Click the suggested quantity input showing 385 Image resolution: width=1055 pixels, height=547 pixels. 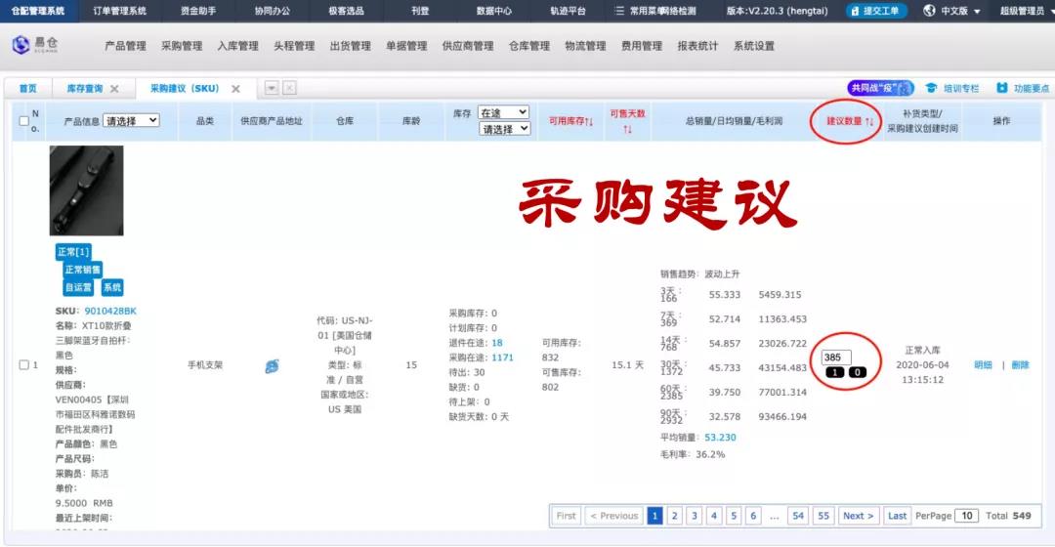[x=837, y=358]
